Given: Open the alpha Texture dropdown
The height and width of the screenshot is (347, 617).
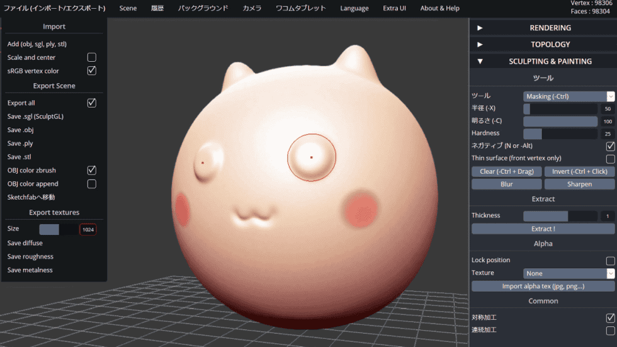Looking at the screenshot, I should pyautogui.click(x=569, y=273).
